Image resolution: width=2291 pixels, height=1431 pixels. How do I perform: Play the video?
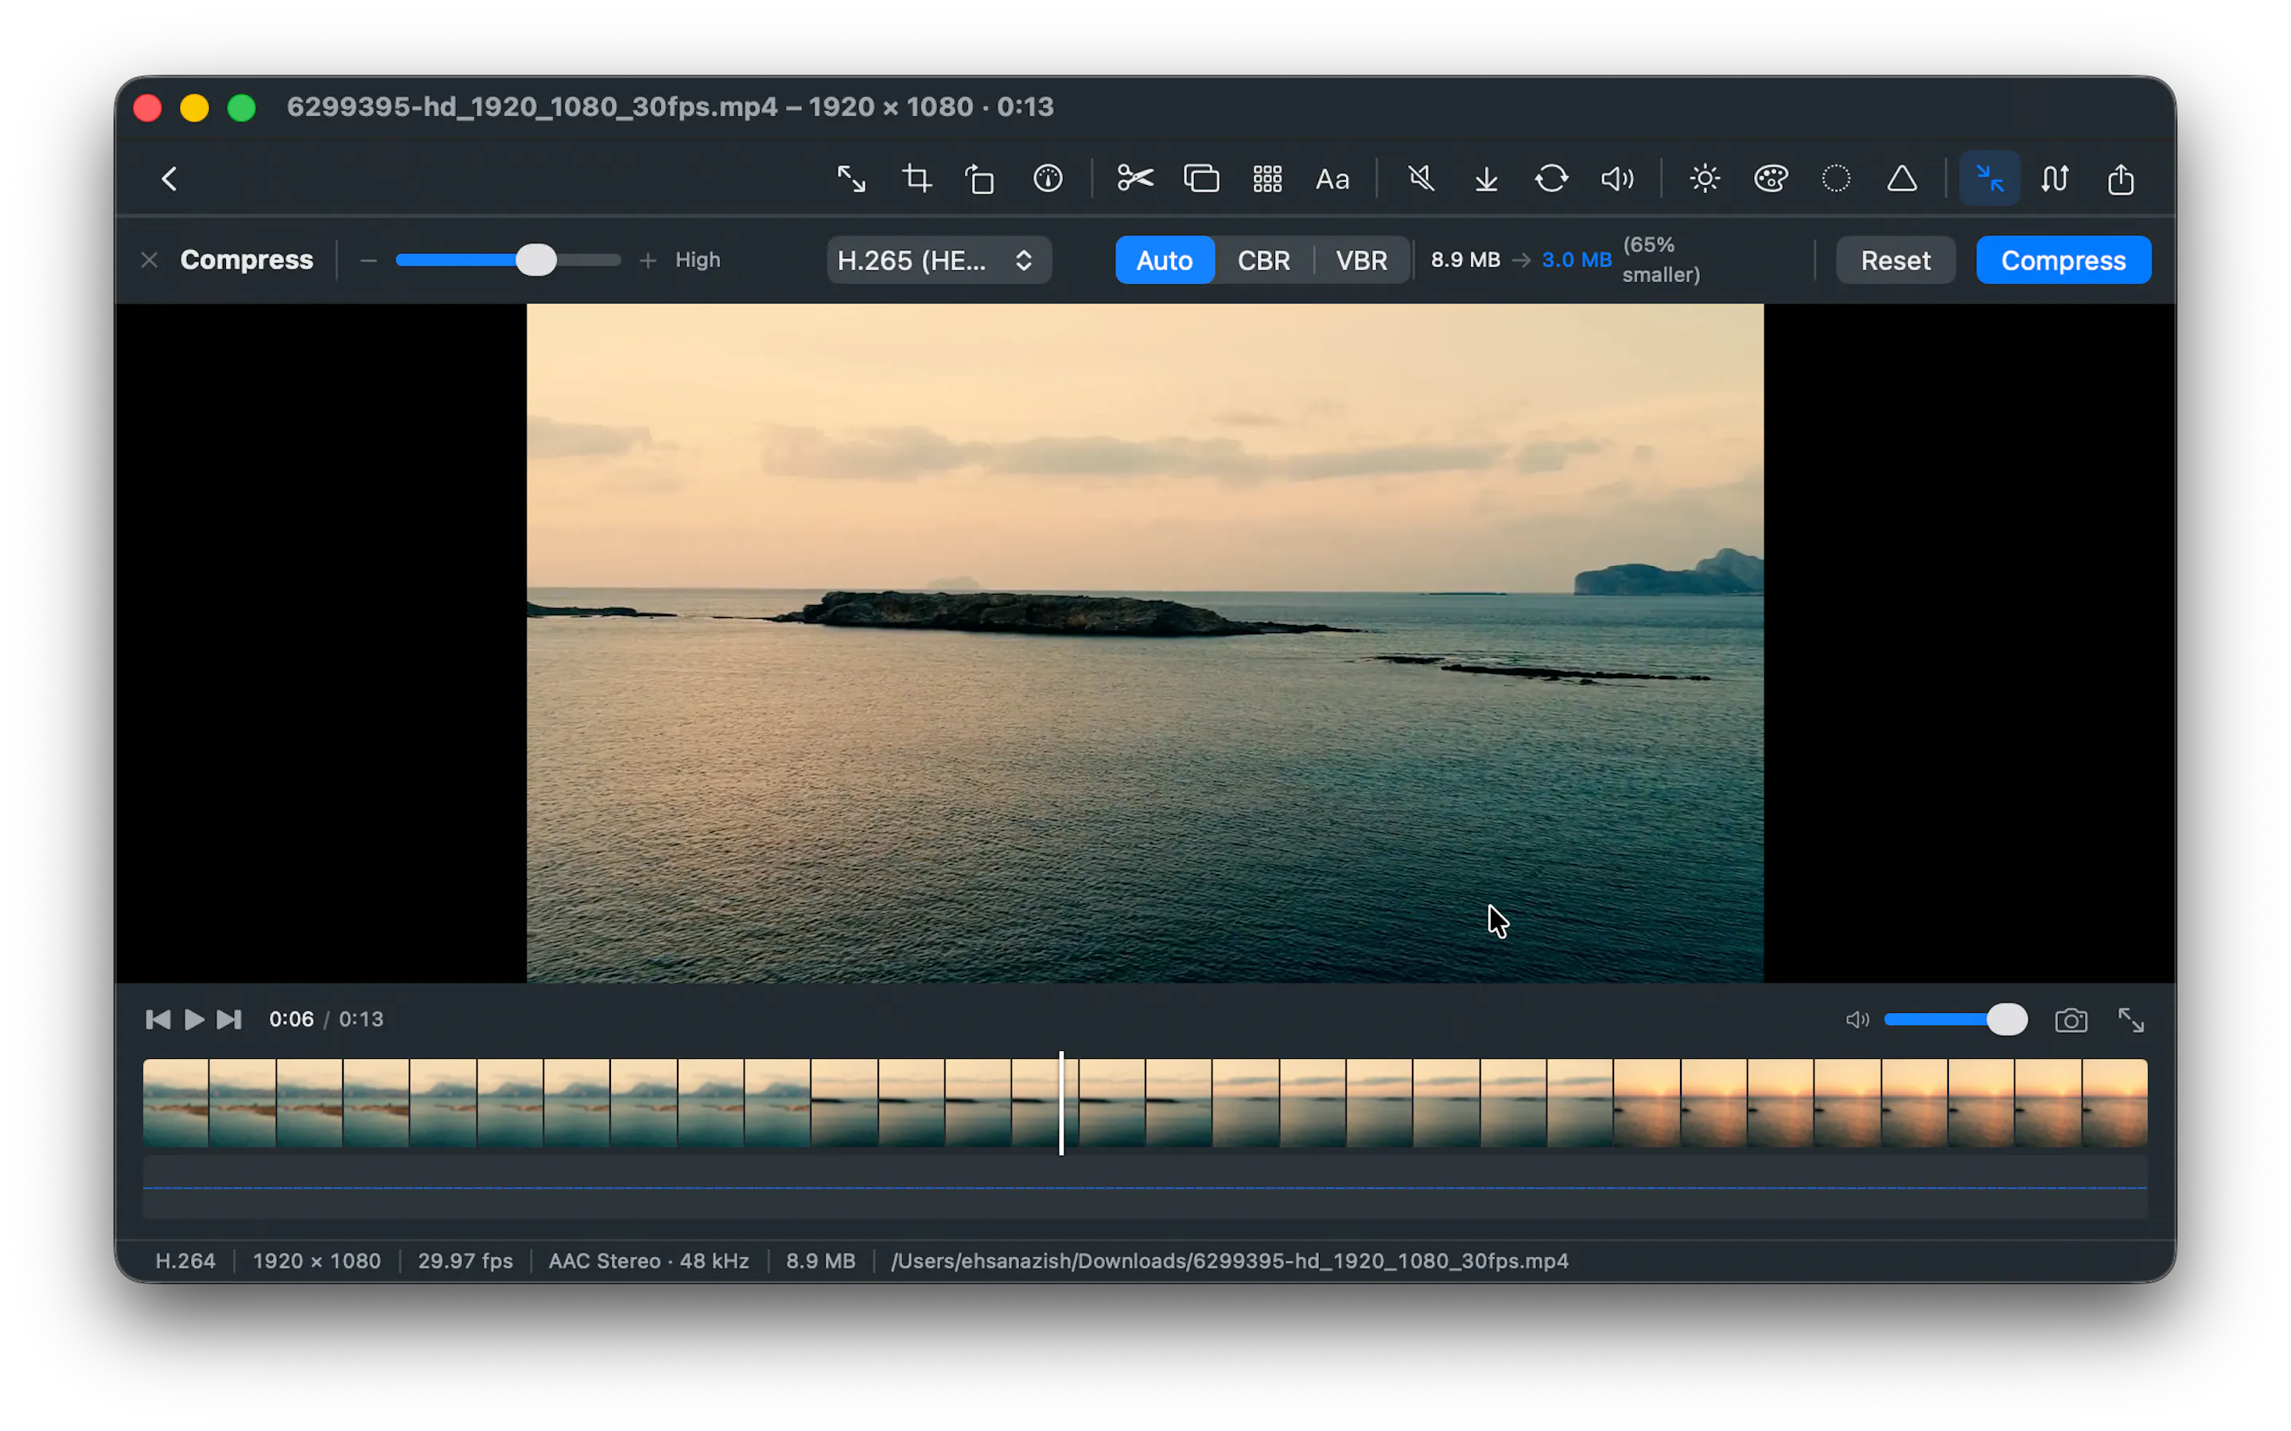(194, 1019)
